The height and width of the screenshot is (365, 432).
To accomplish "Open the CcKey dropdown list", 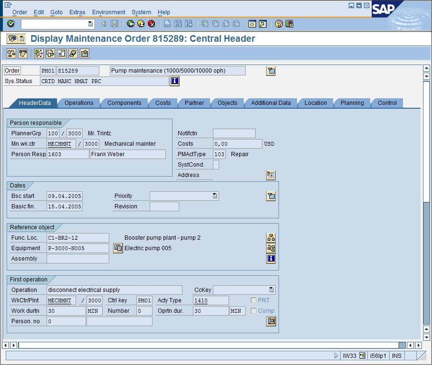I will tap(271, 290).
